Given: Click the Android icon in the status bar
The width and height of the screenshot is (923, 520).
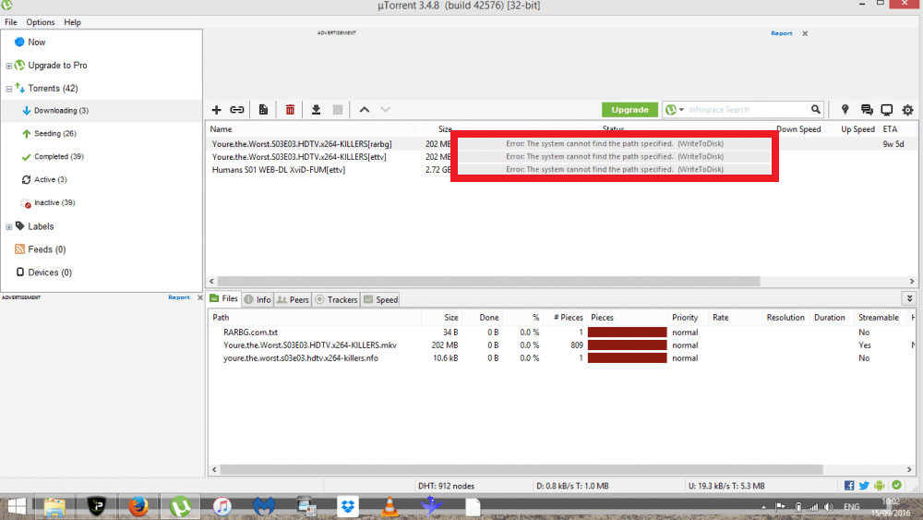Looking at the screenshot, I should point(880,485).
